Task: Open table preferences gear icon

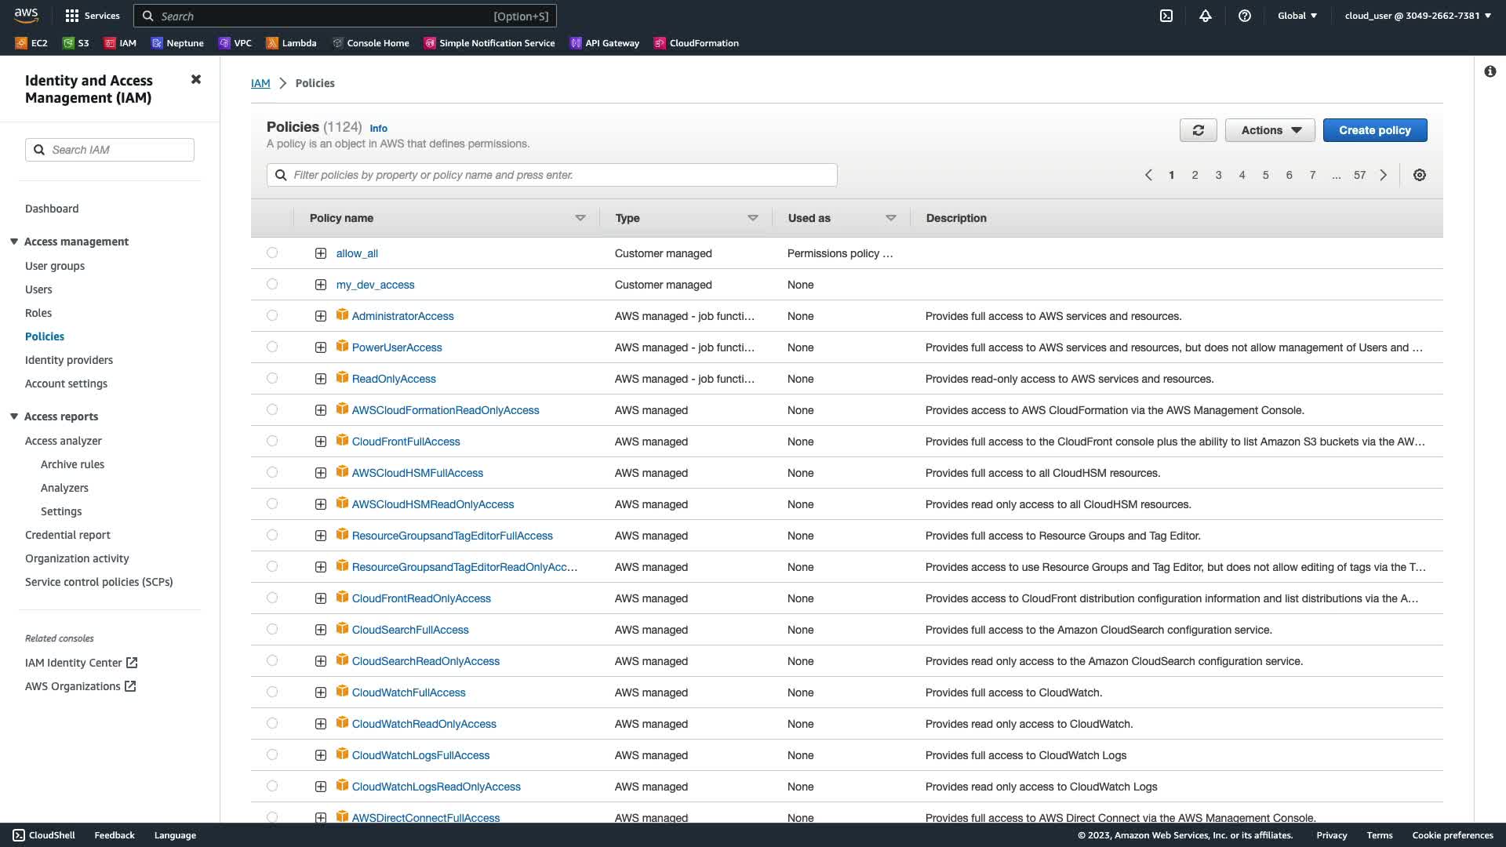Action: pyautogui.click(x=1419, y=175)
